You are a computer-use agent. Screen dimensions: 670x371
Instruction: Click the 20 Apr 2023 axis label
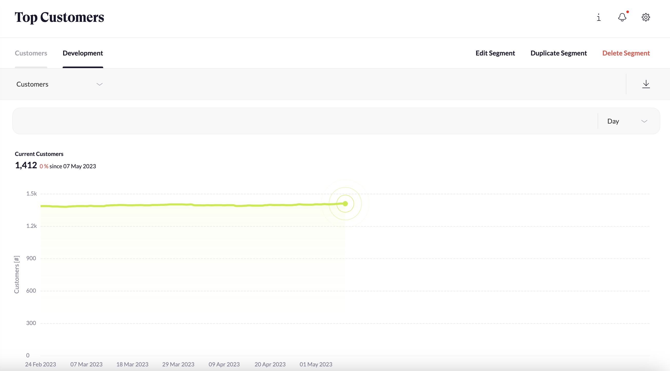click(270, 364)
